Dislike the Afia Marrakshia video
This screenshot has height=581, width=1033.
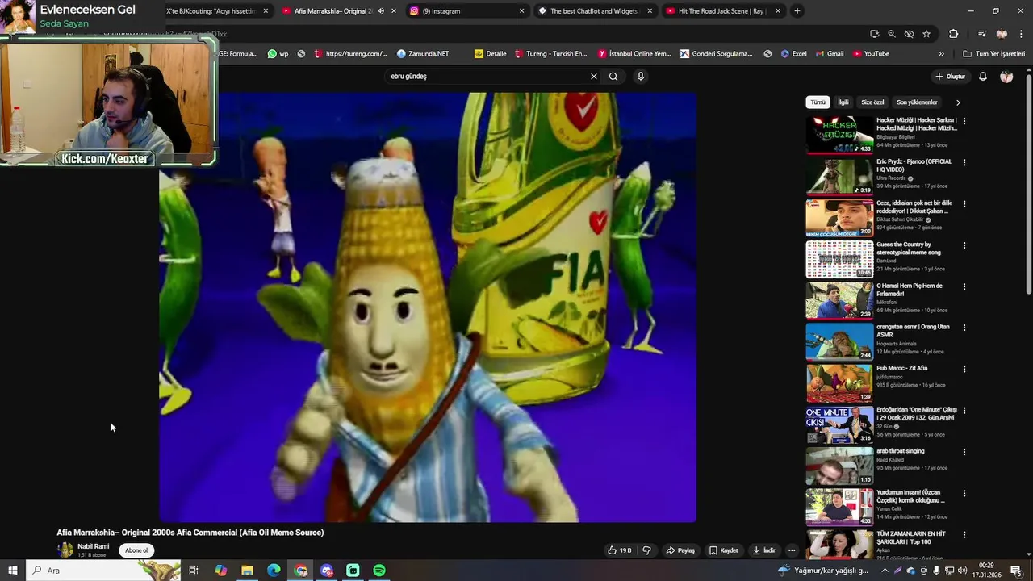point(646,550)
